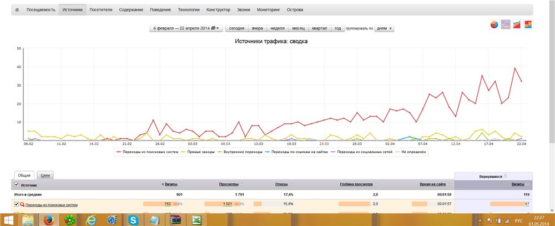Select the stacked column chart view icon
555x226 pixels.
pyautogui.click(x=528, y=24)
